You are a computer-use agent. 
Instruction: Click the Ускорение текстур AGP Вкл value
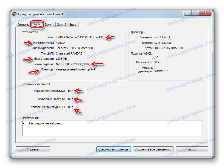coord(71,107)
